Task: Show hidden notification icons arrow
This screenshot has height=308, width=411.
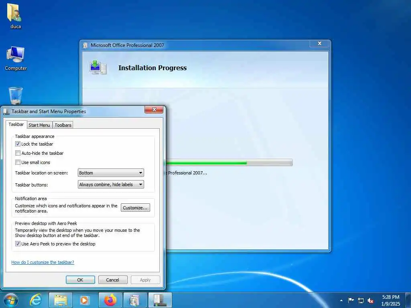Action: pos(341,300)
